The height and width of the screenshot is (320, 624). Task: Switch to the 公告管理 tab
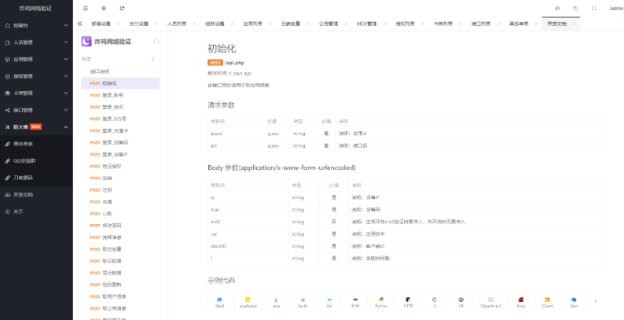pos(329,24)
